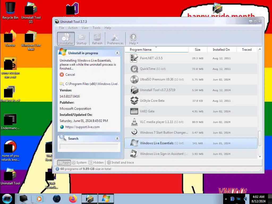Image resolution: width=272 pixels, height=204 pixels.
Task: Open the Startup toolbar section
Action: pos(81,39)
